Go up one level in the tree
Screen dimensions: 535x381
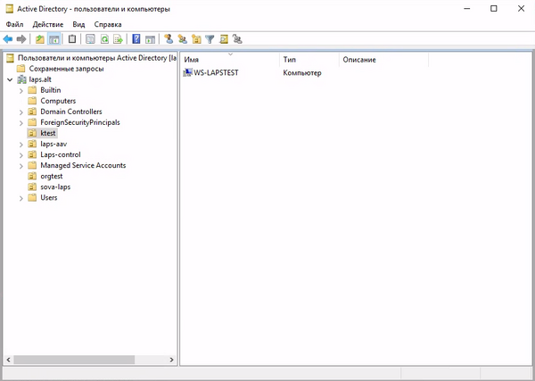(40, 39)
